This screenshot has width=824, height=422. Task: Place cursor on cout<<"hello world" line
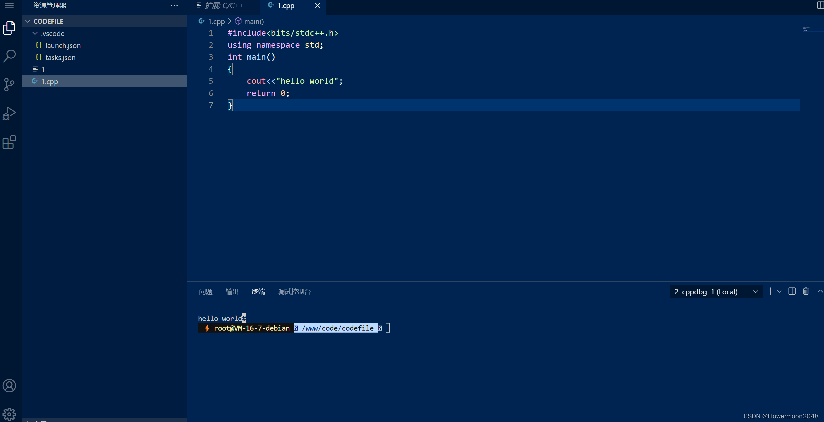295,81
